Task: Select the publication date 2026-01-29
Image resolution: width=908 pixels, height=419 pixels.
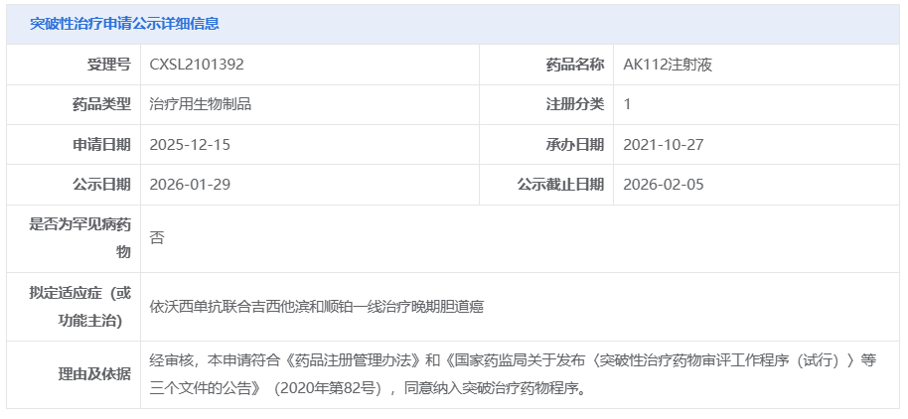Action: click(190, 185)
